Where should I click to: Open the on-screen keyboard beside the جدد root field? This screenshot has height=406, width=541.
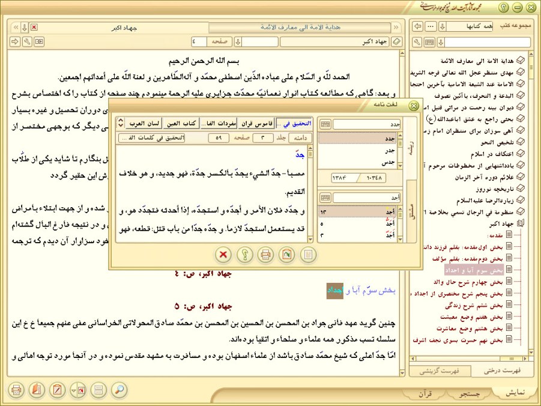[x=325, y=124]
